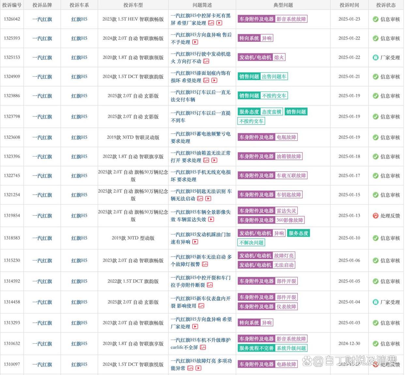Click the 转向系统 异响 tag in row 1325593
The image size is (405, 375).
[255, 38]
